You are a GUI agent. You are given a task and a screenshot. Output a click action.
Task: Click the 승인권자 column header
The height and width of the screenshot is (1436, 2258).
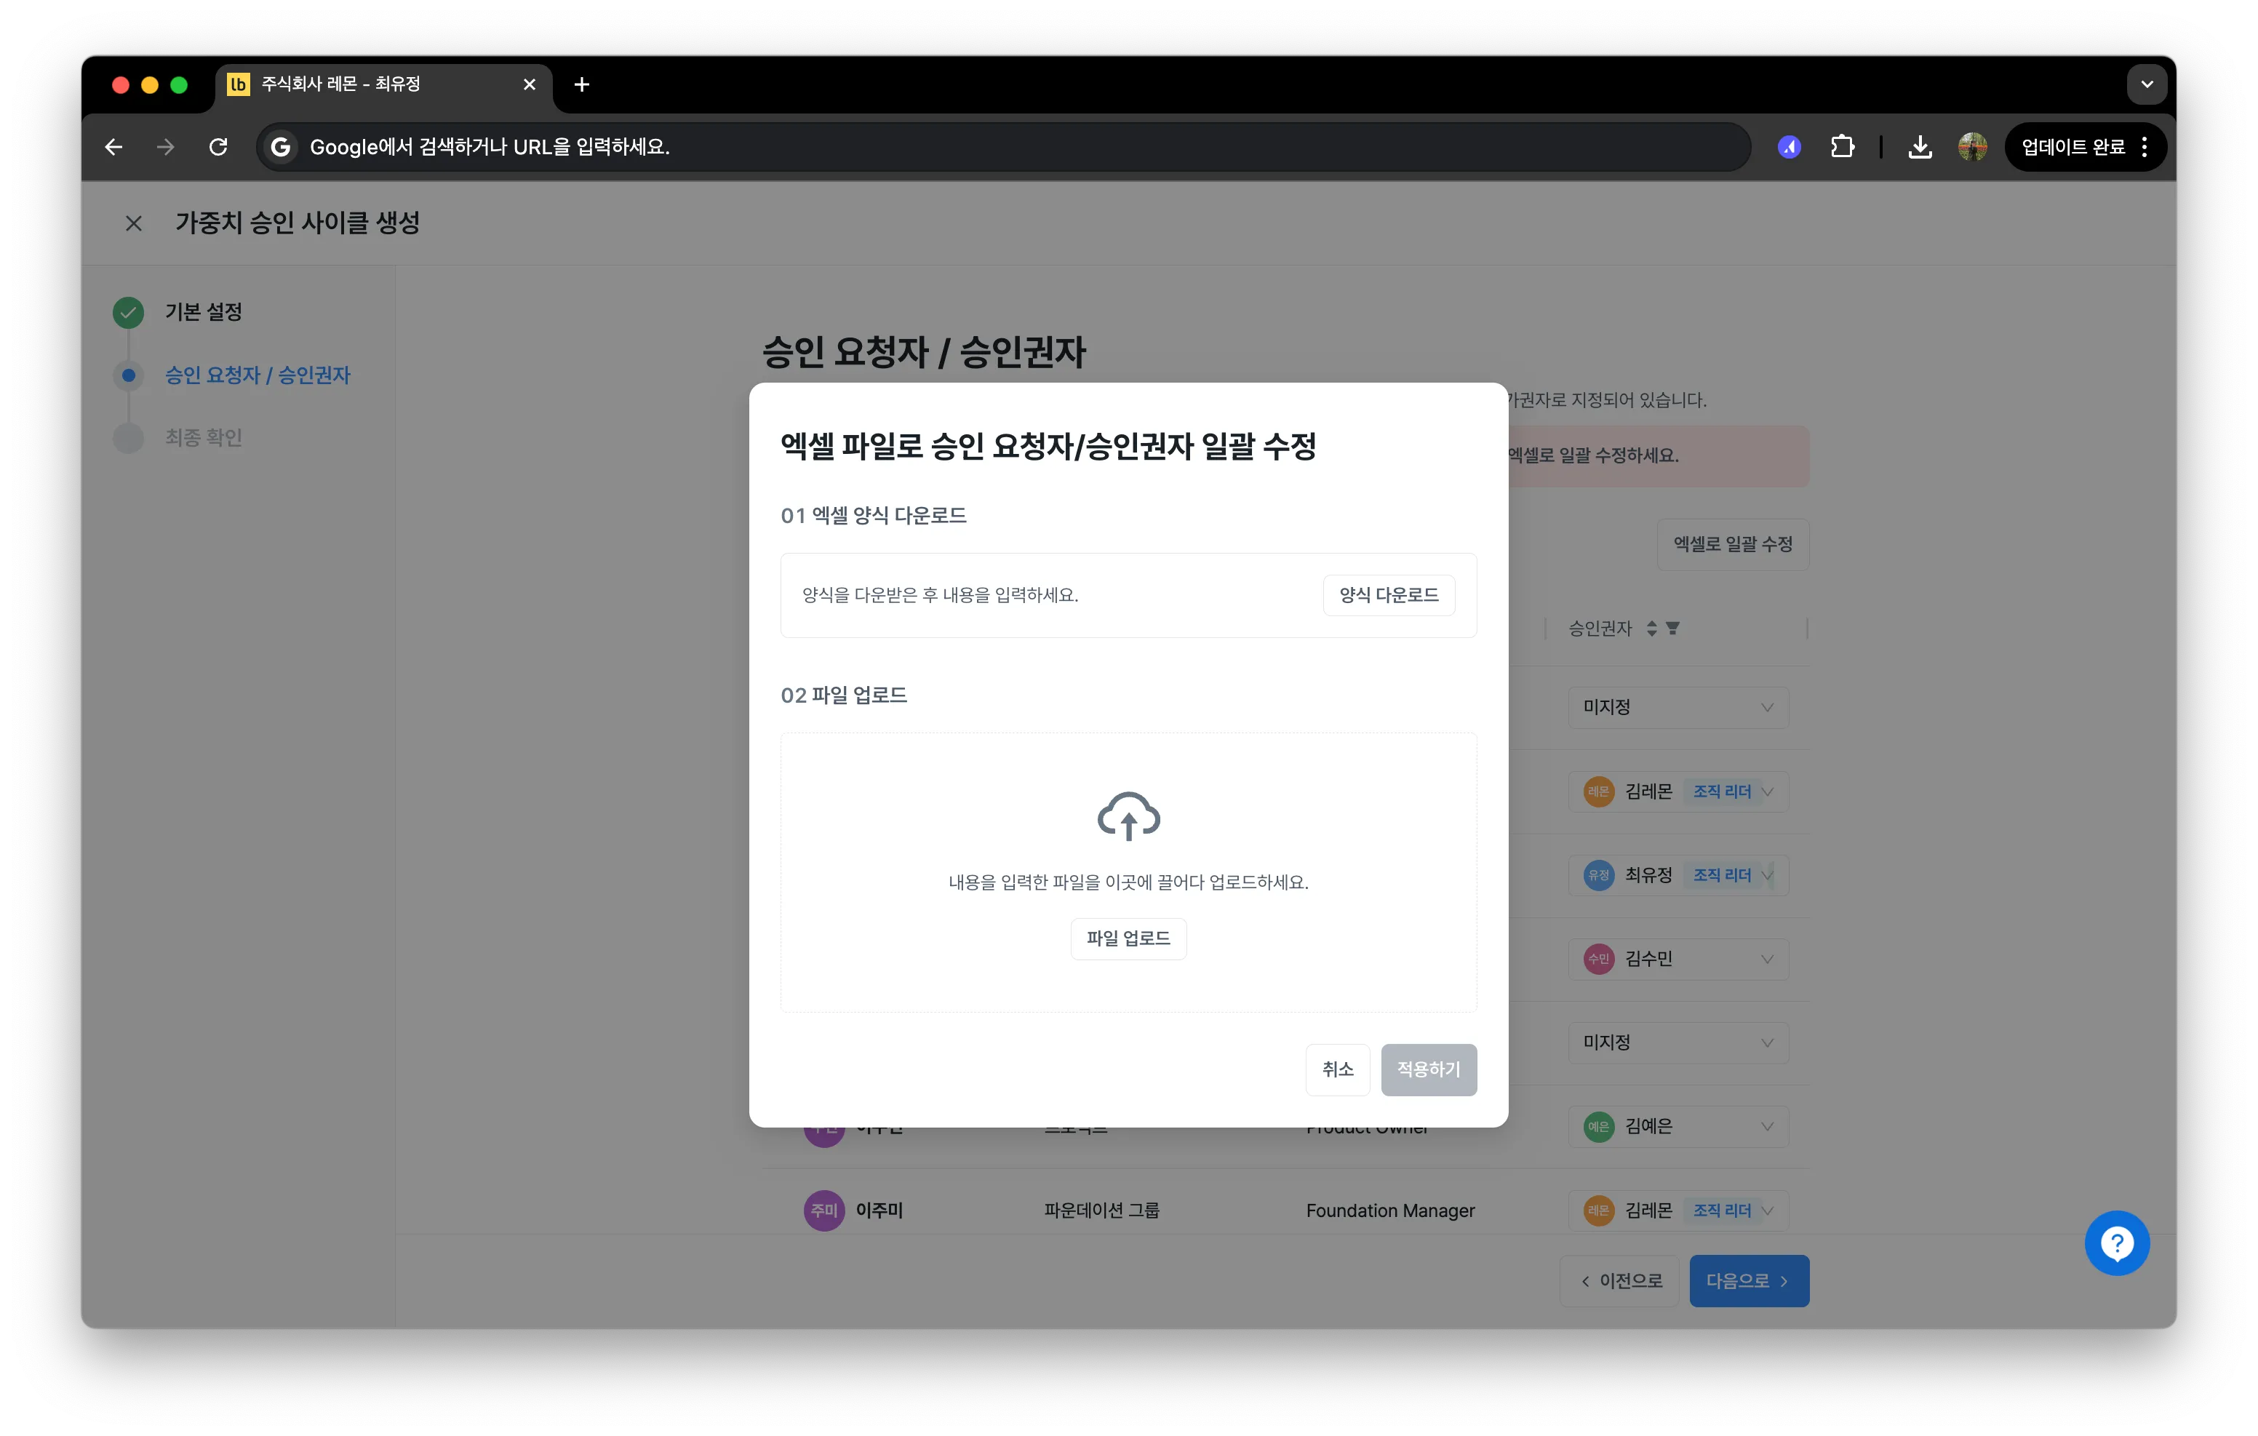click(1600, 629)
